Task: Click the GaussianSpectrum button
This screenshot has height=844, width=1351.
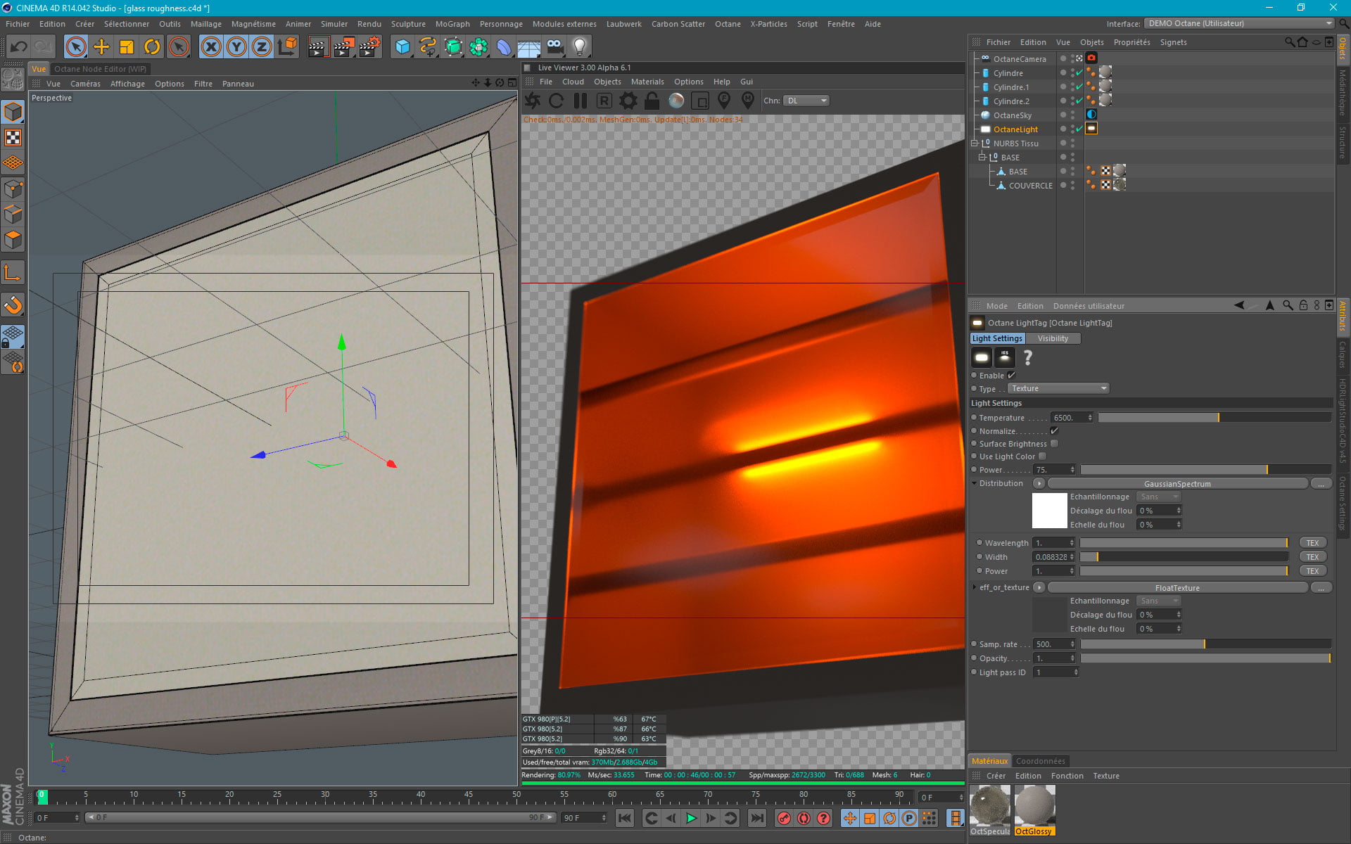Action: click(x=1177, y=484)
